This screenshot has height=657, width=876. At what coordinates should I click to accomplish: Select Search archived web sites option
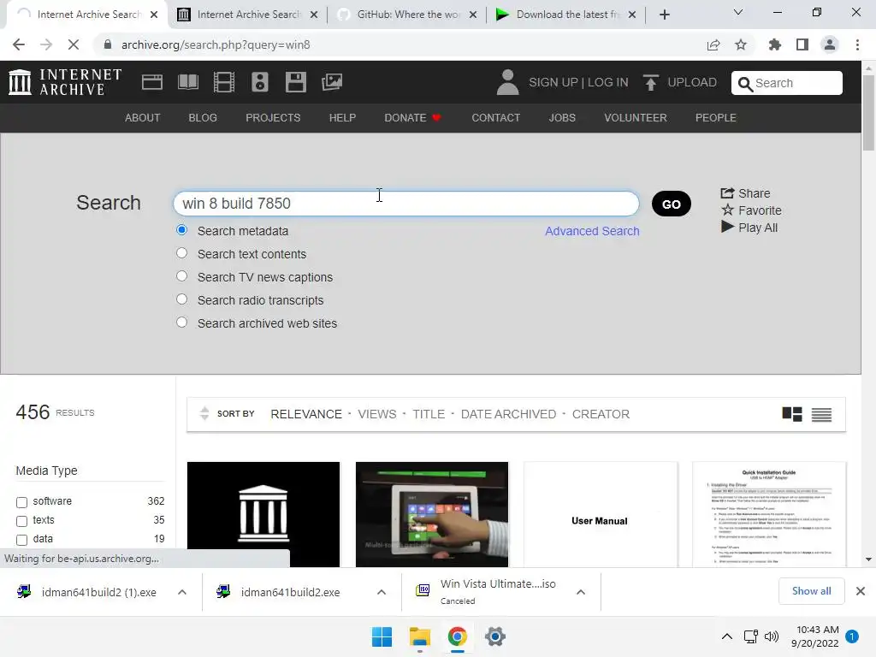pos(181,323)
